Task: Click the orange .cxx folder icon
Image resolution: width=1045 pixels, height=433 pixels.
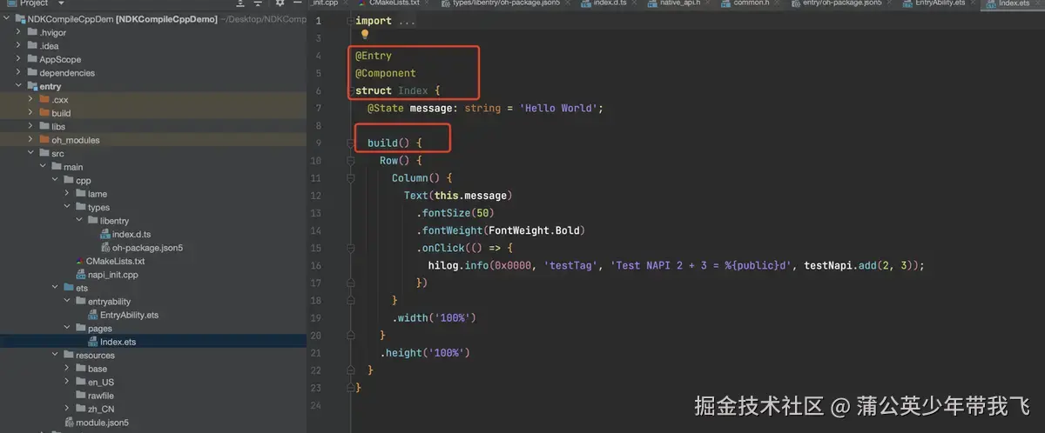Action: 44,100
